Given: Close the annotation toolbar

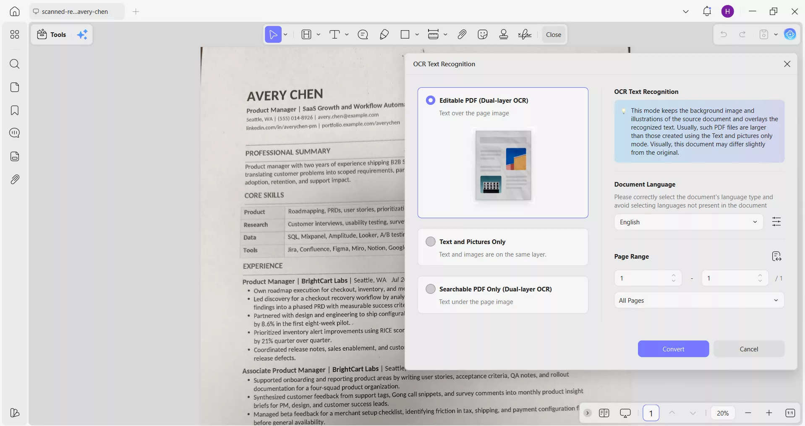Looking at the screenshot, I should point(554,34).
